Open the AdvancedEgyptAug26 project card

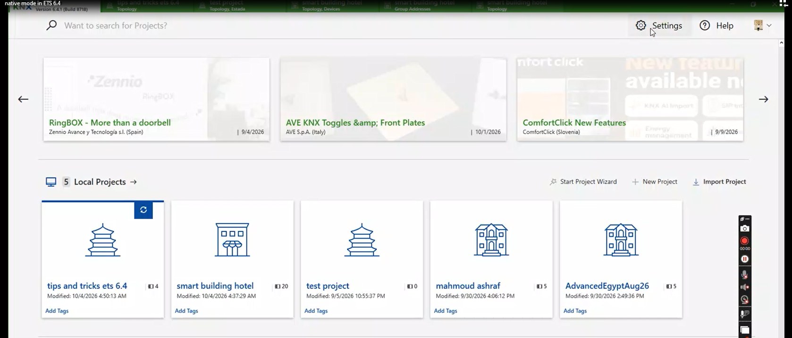coord(621,259)
